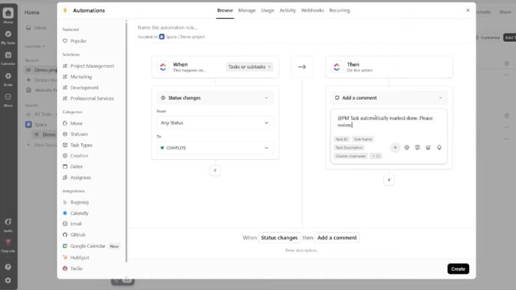This screenshot has width=516, height=290.
Task: Open Popular featured automations
Action: [75, 41]
